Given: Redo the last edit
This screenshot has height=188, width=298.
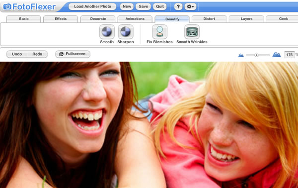Looking at the screenshot, I should [x=37, y=54].
